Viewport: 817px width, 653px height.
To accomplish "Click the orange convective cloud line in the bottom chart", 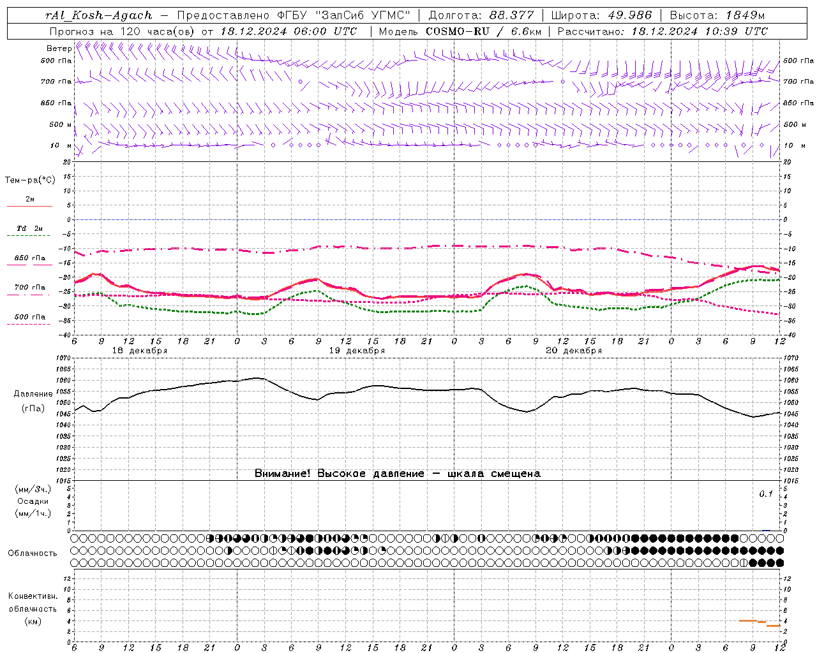I will [760, 622].
